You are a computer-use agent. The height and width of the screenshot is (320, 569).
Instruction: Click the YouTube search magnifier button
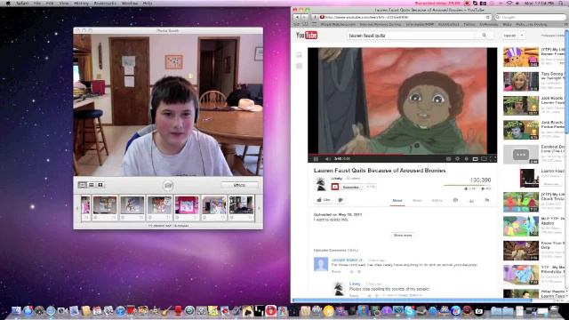484,36
